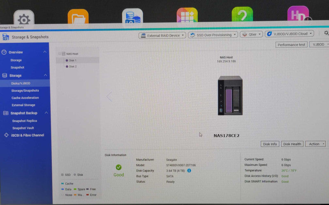The height and width of the screenshot is (205, 329).
Task: Open the blue Storage & Snapshots desktop icon
Action: [132, 16]
